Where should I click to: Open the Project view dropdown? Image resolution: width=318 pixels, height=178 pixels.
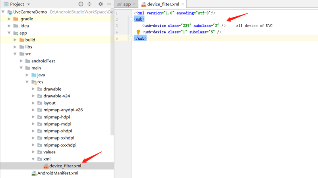pos(29,4)
